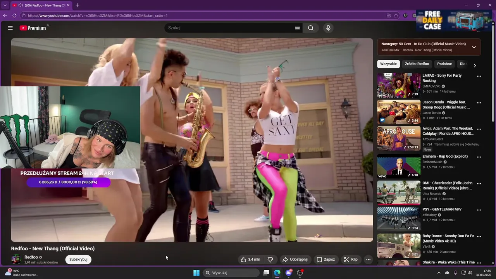Open Task View on taskbar
Screen dimensions: 496x279
(266, 273)
